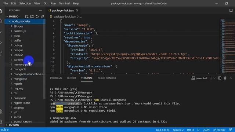Expand the saslprep folder
235x132 pixels.
pyautogui.click(x=19, y=107)
